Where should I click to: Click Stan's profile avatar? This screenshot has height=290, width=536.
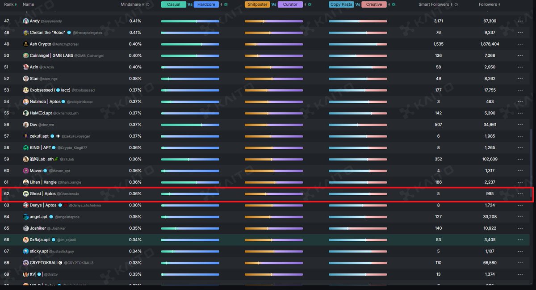coord(26,79)
